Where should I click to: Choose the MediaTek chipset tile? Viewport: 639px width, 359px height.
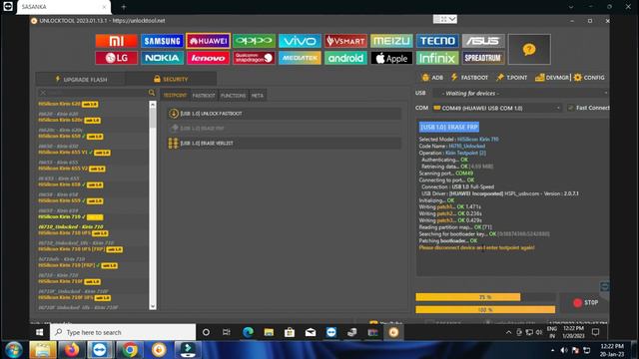[300, 58]
